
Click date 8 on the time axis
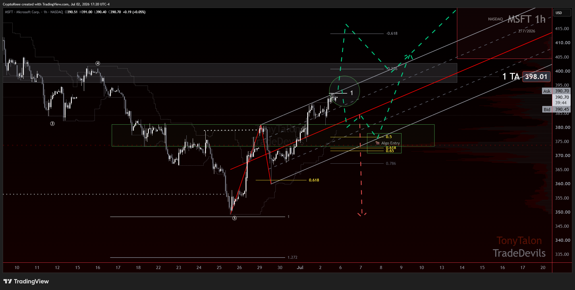[381, 268]
